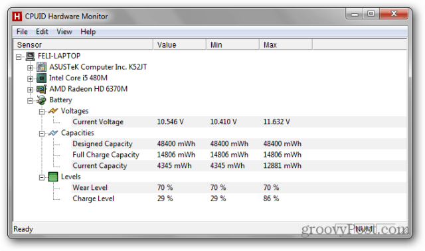
Task: Click the Intel Core i5 processor icon
Action: coord(41,78)
